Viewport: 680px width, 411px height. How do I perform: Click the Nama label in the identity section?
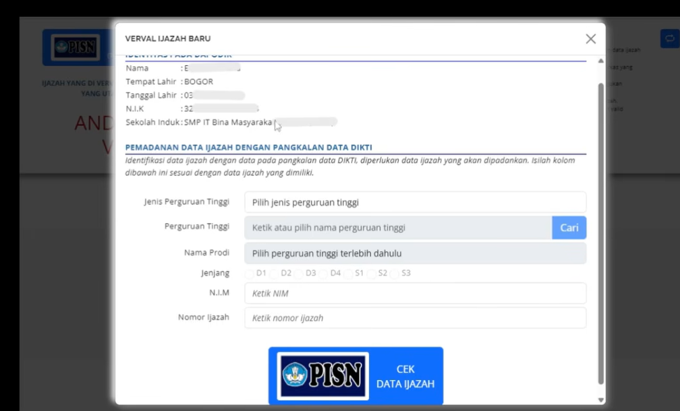tap(137, 68)
